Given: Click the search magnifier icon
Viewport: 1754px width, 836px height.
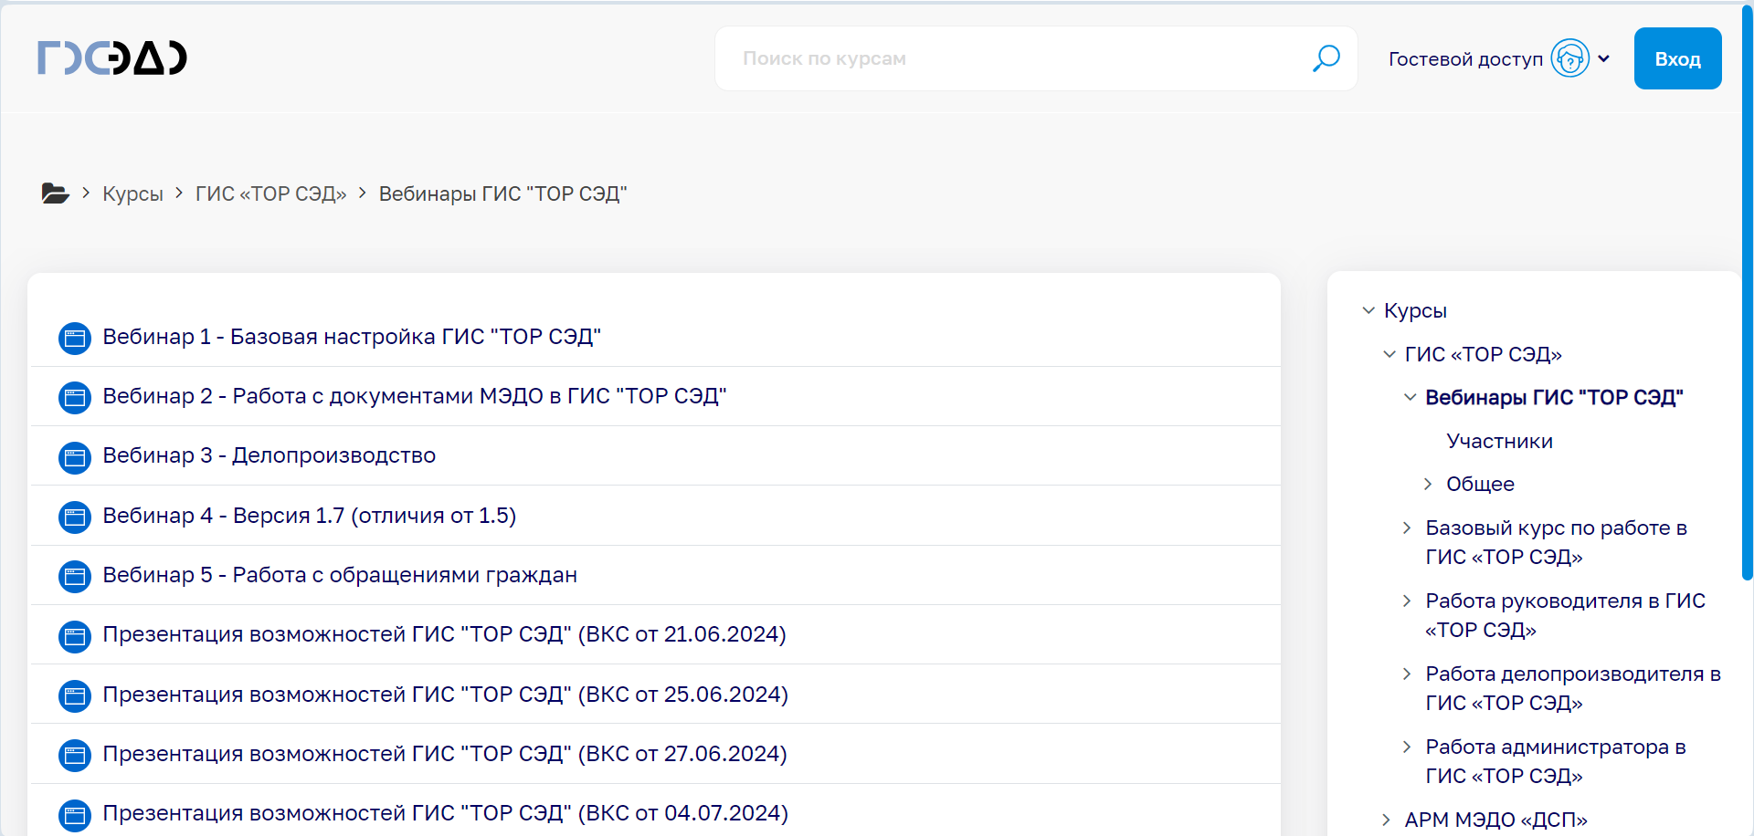Looking at the screenshot, I should 1326,58.
